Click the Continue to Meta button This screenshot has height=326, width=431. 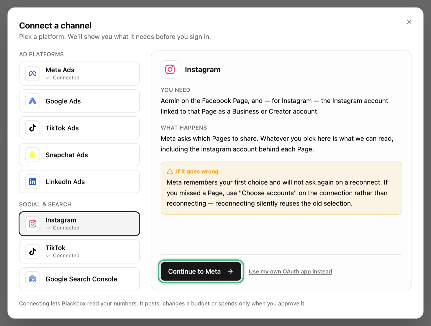(201, 271)
